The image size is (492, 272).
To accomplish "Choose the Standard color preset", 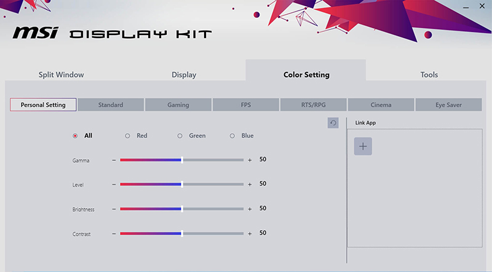I will coord(111,104).
